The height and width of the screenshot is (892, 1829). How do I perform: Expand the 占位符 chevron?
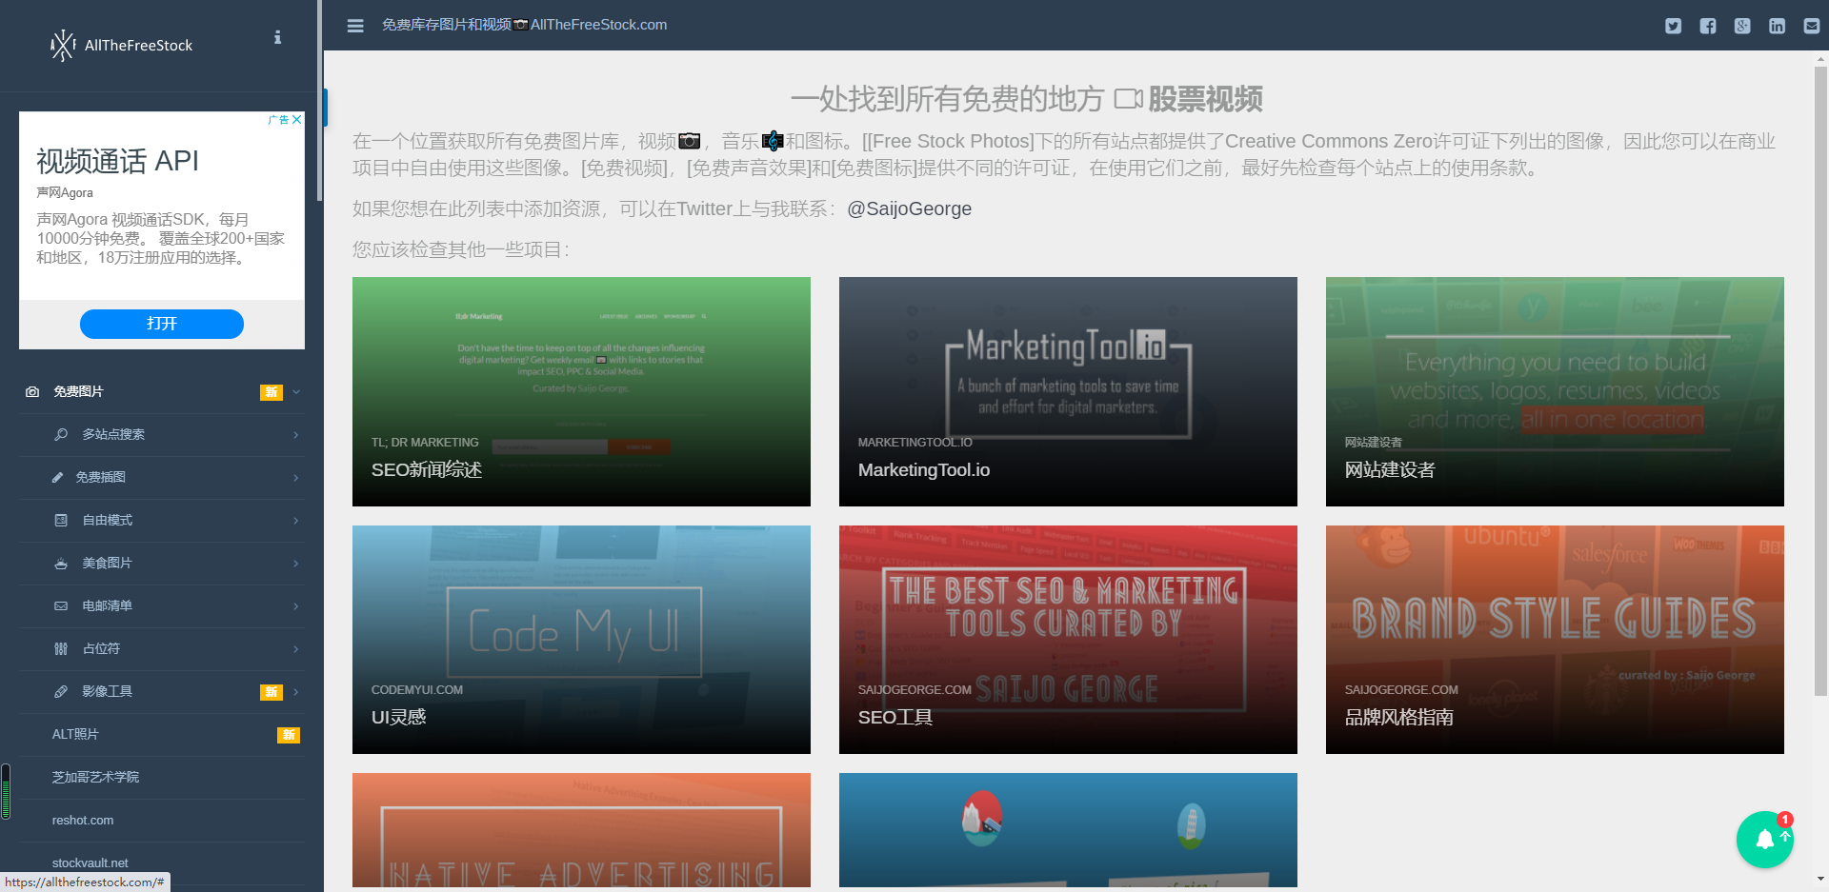pos(296,649)
